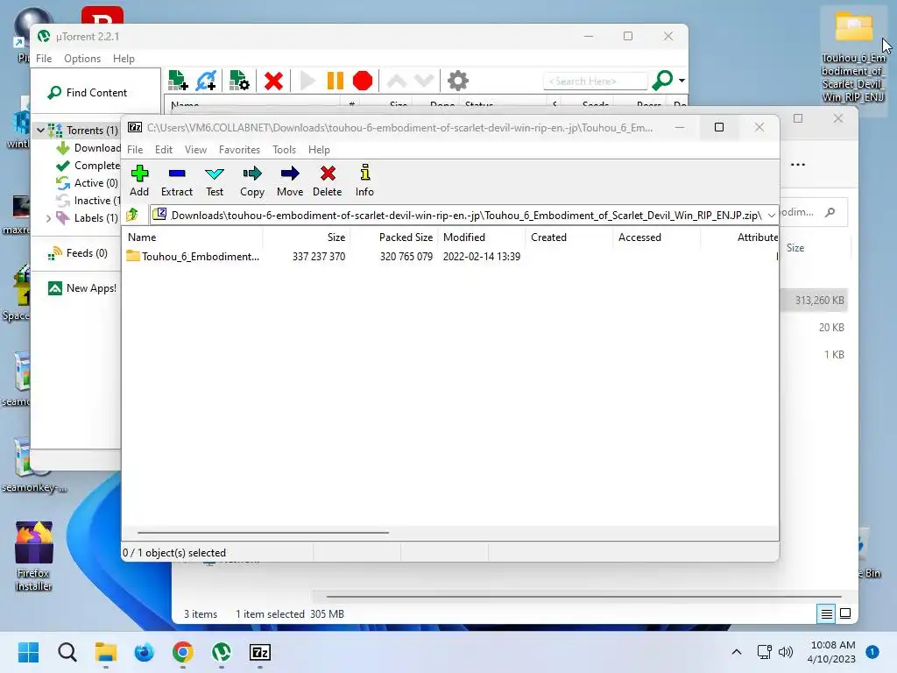Click Create New Torrent icon in µTorrent
The width and height of the screenshot is (897, 673).
point(239,81)
